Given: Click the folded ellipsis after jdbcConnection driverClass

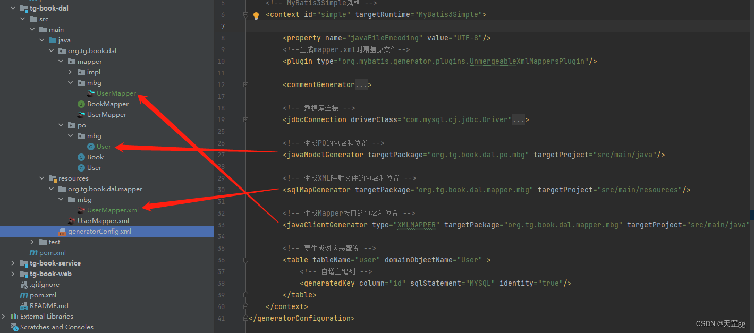Looking at the screenshot, I should [x=519, y=120].
